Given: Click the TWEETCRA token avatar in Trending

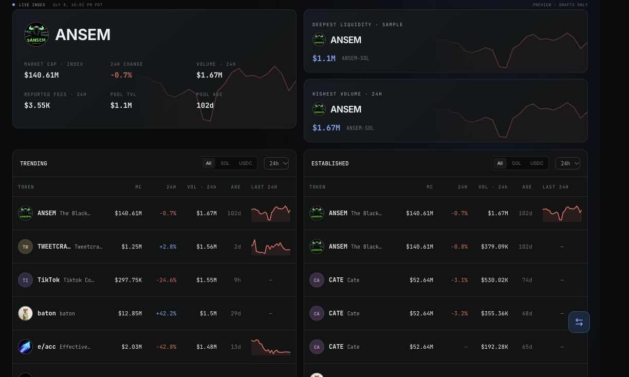Looking at the screenshot, I should click(x=25, y=247).
